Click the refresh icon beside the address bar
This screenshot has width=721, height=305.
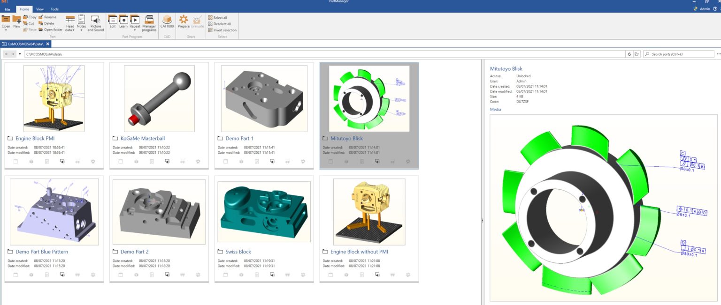(x=629, y=54)
